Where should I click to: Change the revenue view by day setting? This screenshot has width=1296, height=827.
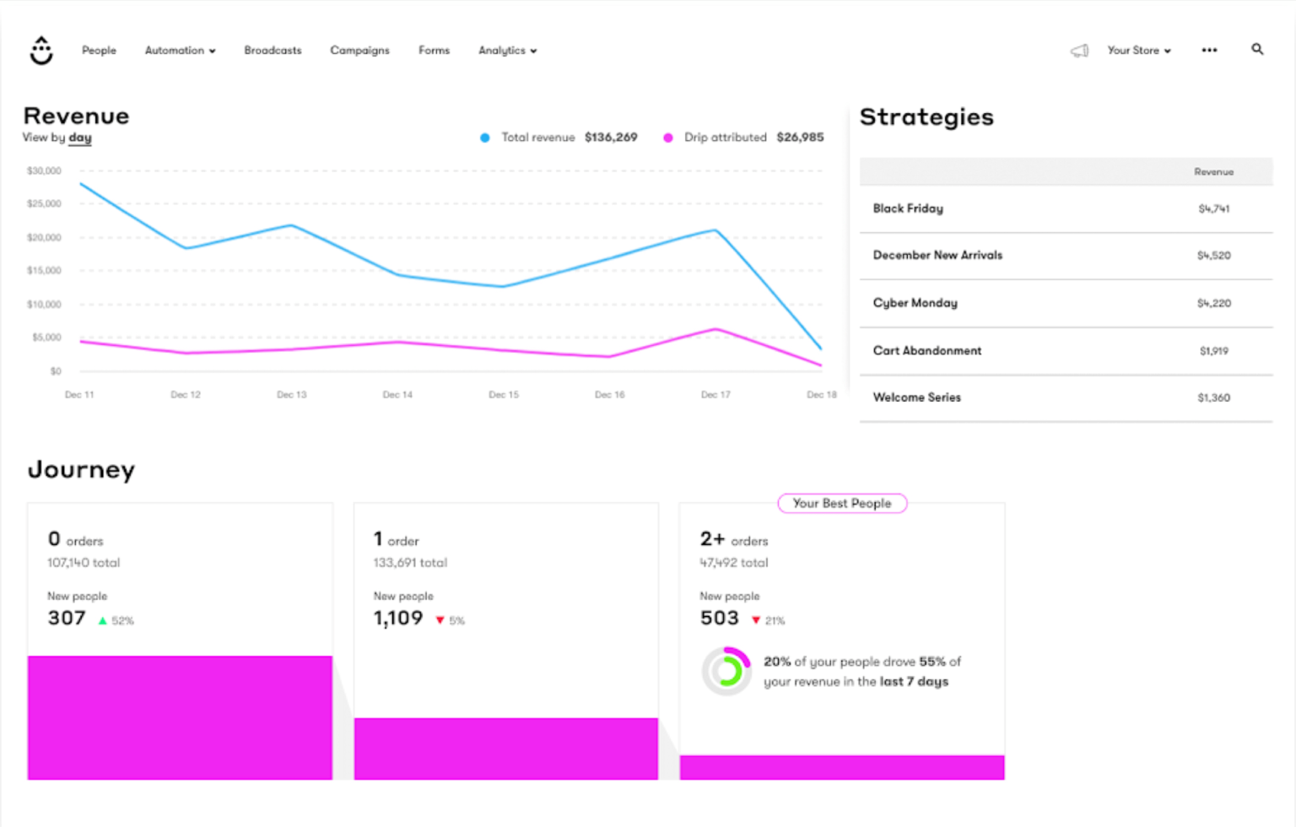(x=79, y=138)
